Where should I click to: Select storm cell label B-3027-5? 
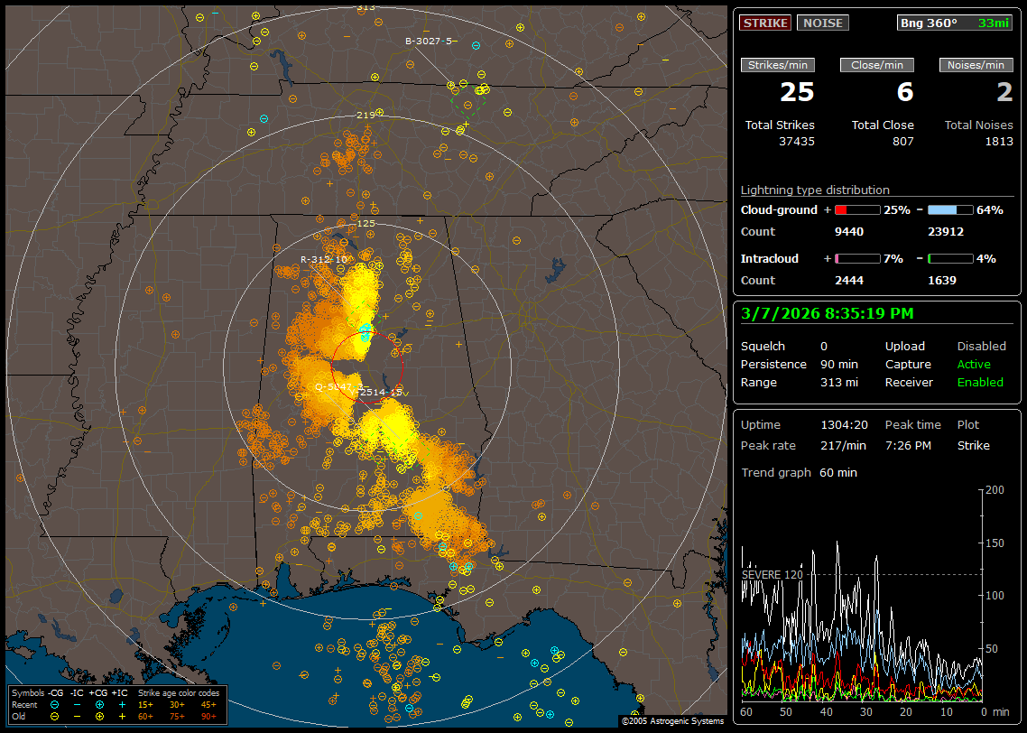[x=430, y=41]
